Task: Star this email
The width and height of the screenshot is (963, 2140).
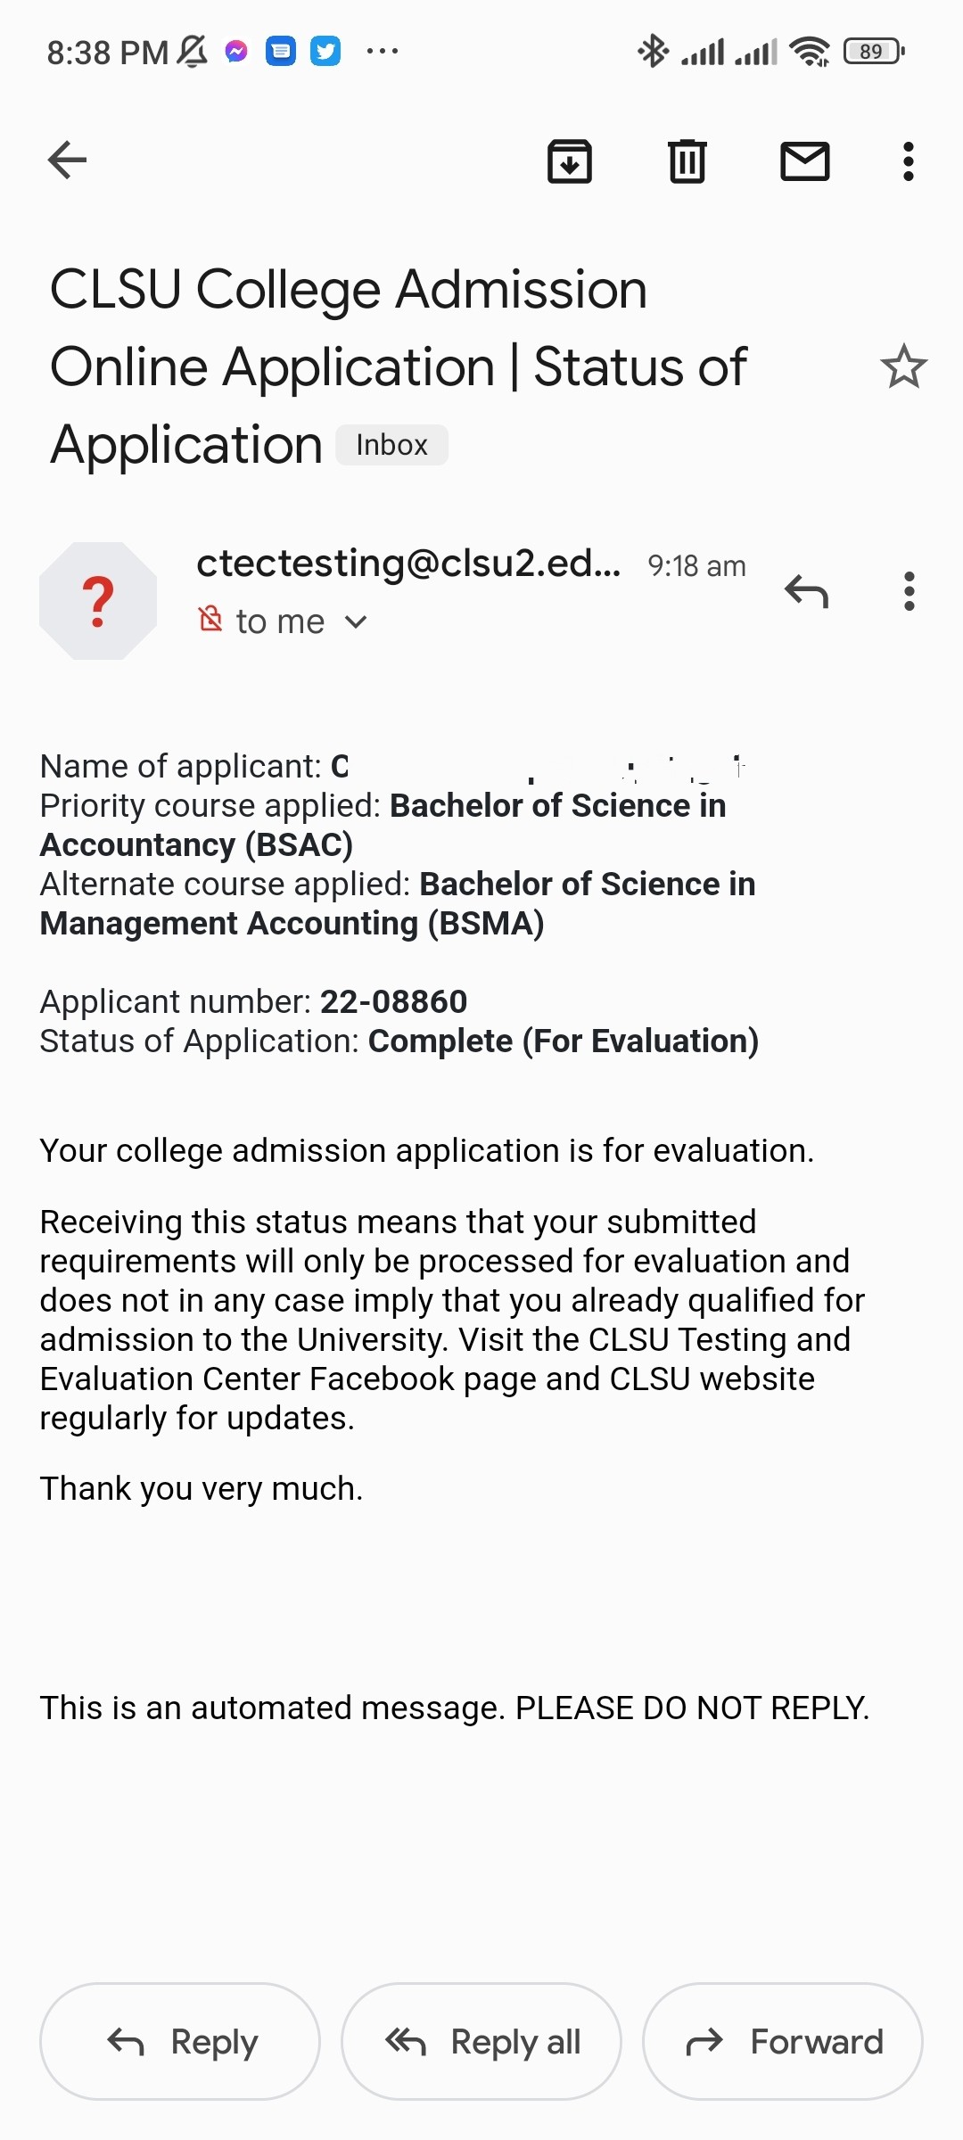Action: tap(904, 366)
